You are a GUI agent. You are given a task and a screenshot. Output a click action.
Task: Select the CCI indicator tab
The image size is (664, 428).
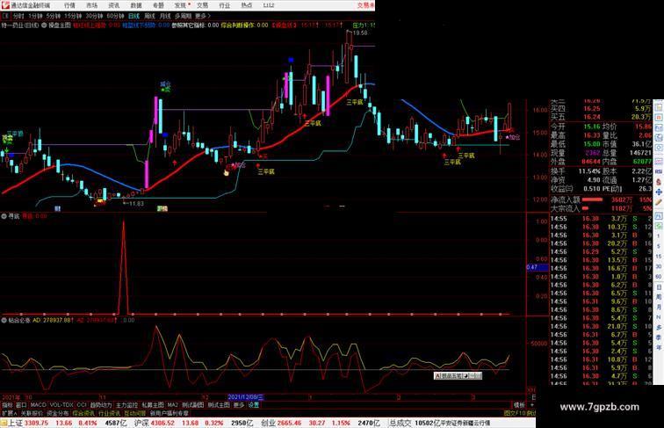(x=82, y=405)
